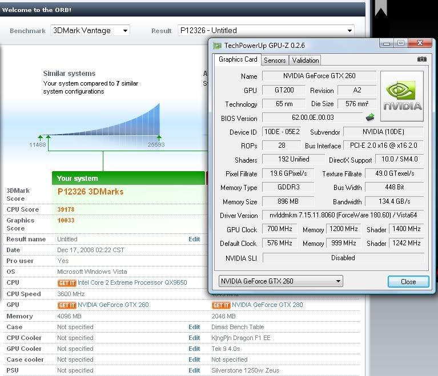Click the BIOS save chip icon
Screen dimensions: 438x376
point(370,117)
